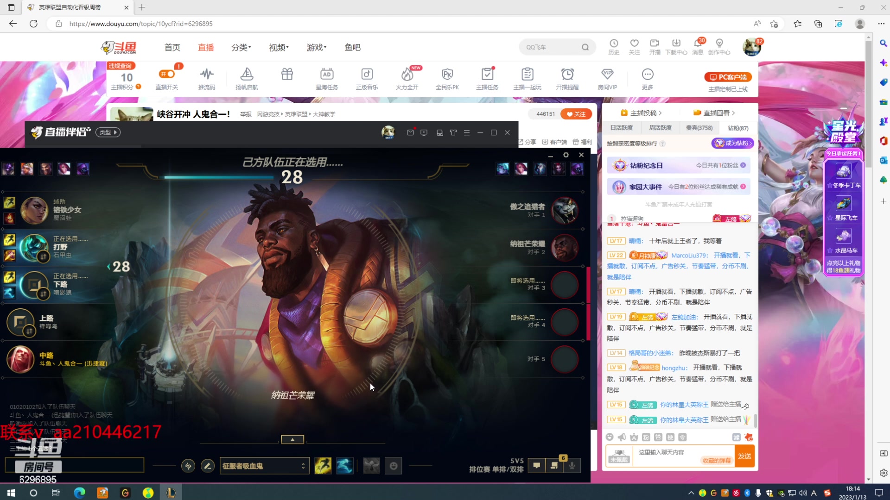Switch to 日活跃度 tab
Viewport: 890px width, 500px height.
click(x=621, y=128)
